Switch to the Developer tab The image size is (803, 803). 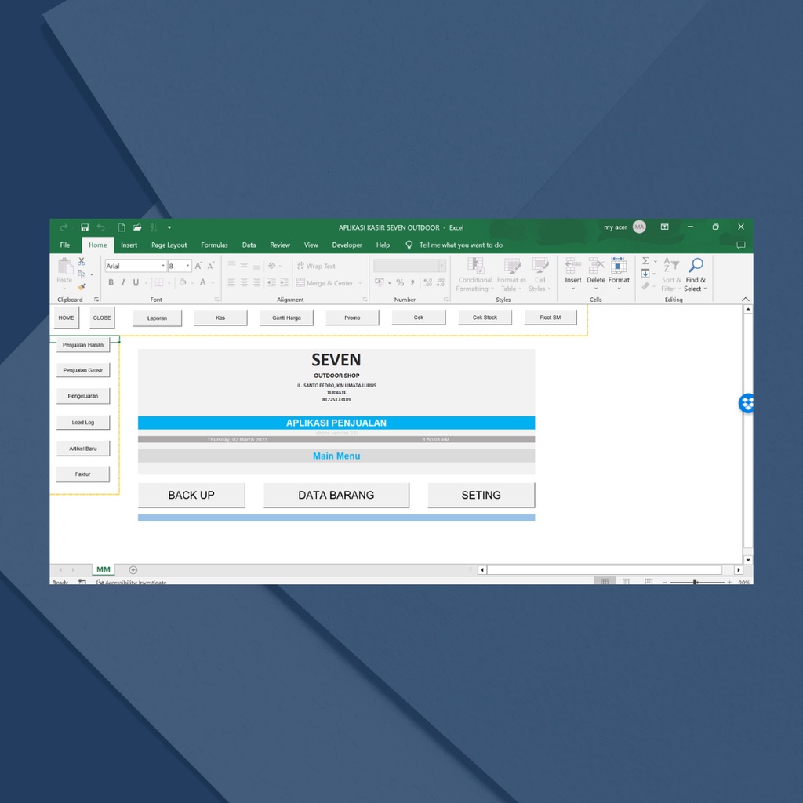click(347, 245)
